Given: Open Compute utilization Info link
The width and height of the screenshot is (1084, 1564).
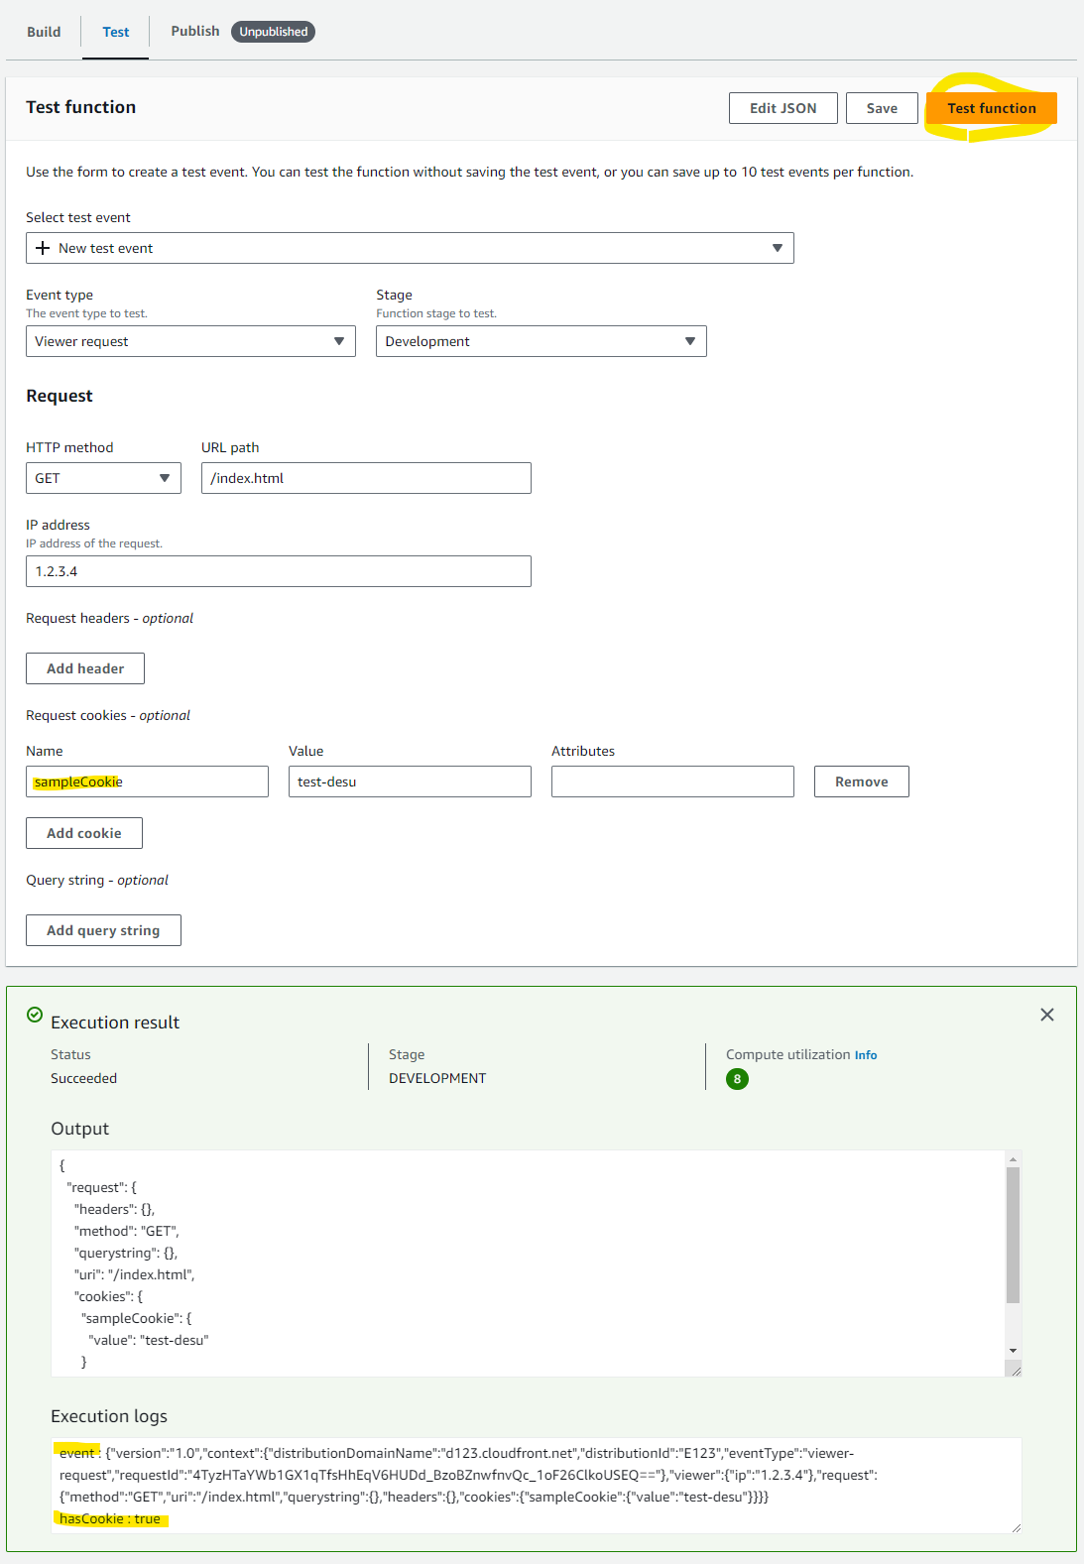Looking at the screenshot, I should click(x=866, y=1055).
